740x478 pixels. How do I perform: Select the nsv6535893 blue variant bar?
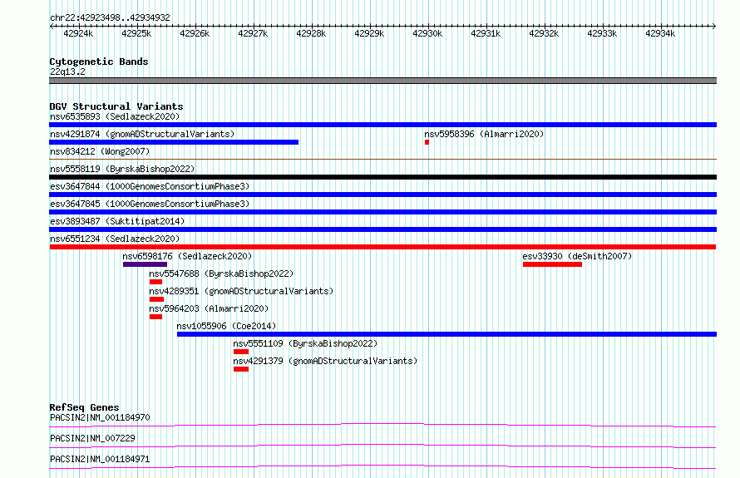(x=382, y=125)
